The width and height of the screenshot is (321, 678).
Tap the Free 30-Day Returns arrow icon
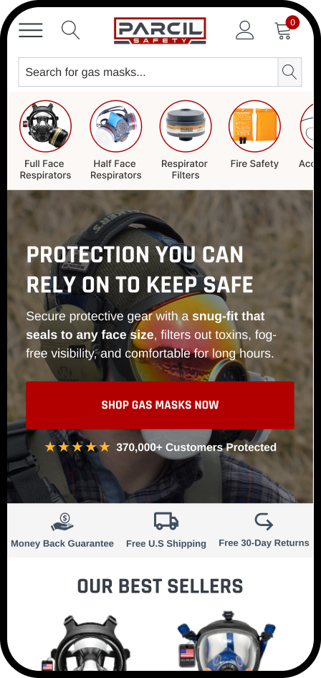(264, 521)
